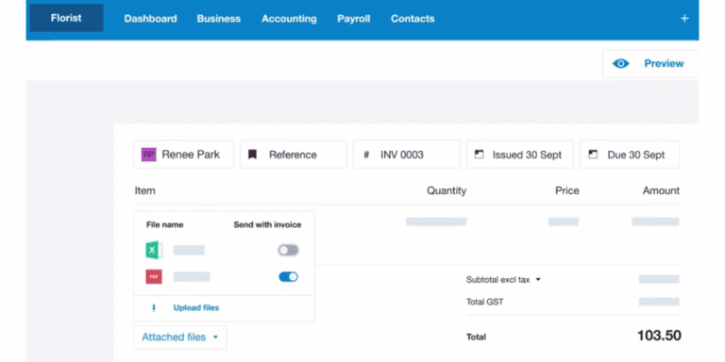Click the Reference input field

pyautogui.click(x=294, y=155)
